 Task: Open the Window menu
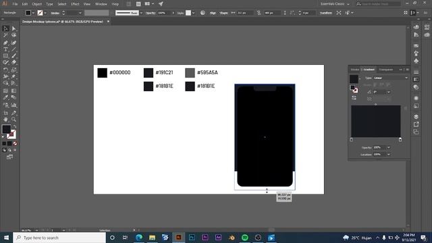[x=101, y=4]
